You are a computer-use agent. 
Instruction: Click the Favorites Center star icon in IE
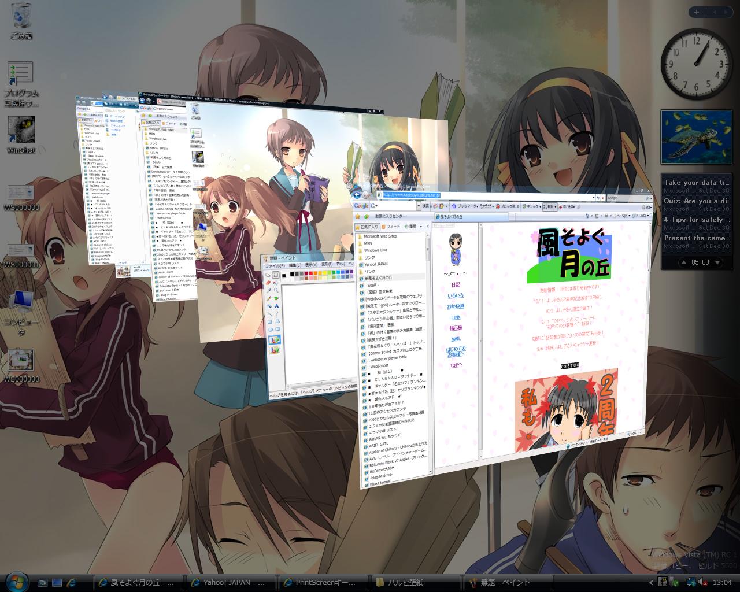point(358,216)
